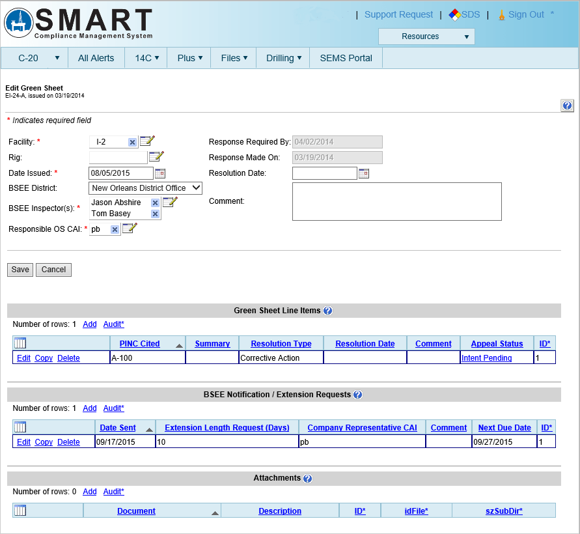The width and height of the screenshot is (580, 534).
Task: Open the SEMS Portal tab
Action: pos(346,58)
